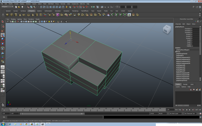Expand the polyUnite1 input node
Screen dimensions: 202x126
point(180,55)
